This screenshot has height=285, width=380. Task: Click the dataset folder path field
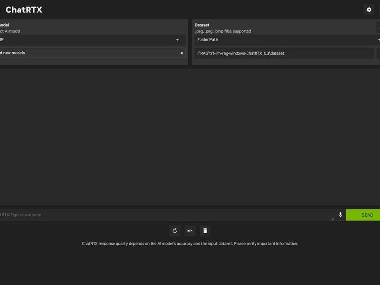[284, 53]
